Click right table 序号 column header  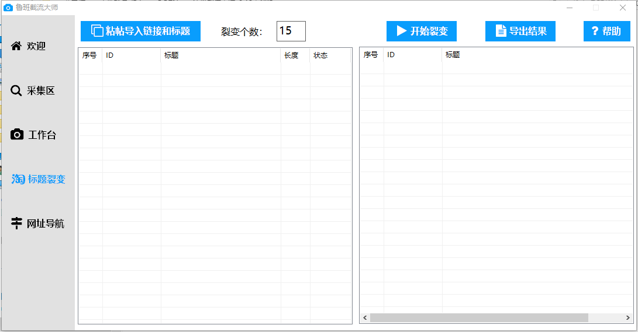click(371, 55)
